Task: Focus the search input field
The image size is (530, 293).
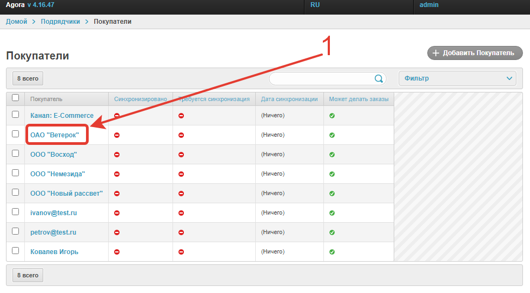Action: point(322,78)
